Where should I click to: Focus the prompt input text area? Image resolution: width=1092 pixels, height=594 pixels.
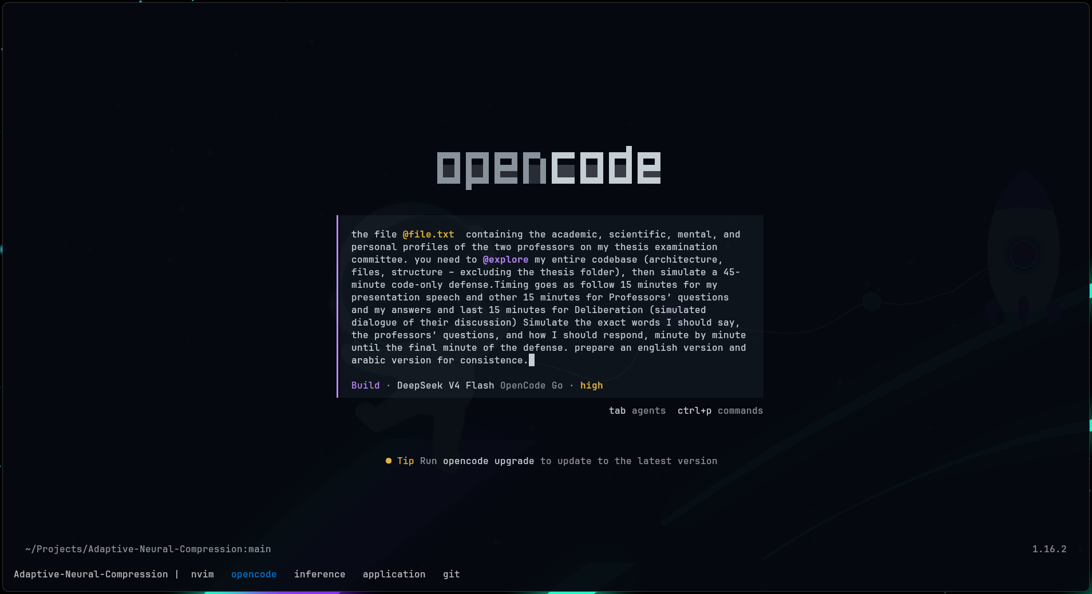tap(549, 297)
